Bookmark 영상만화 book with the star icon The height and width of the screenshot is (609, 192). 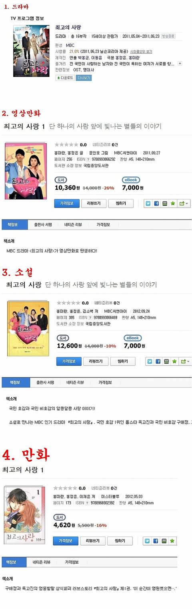point(173,204)
